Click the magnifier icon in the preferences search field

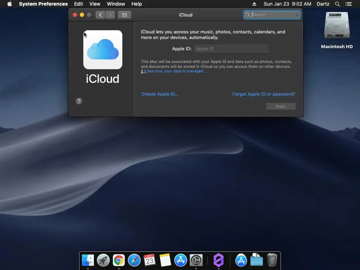(248, 15)
